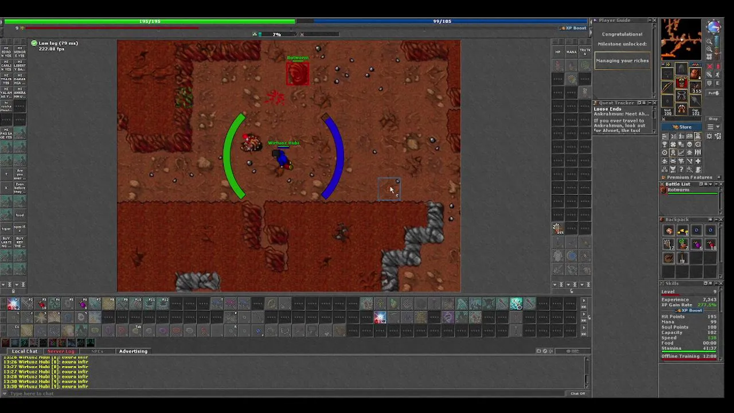734x413 pixels.
Task: Click the question mark help icon
Action: [681, 169]
